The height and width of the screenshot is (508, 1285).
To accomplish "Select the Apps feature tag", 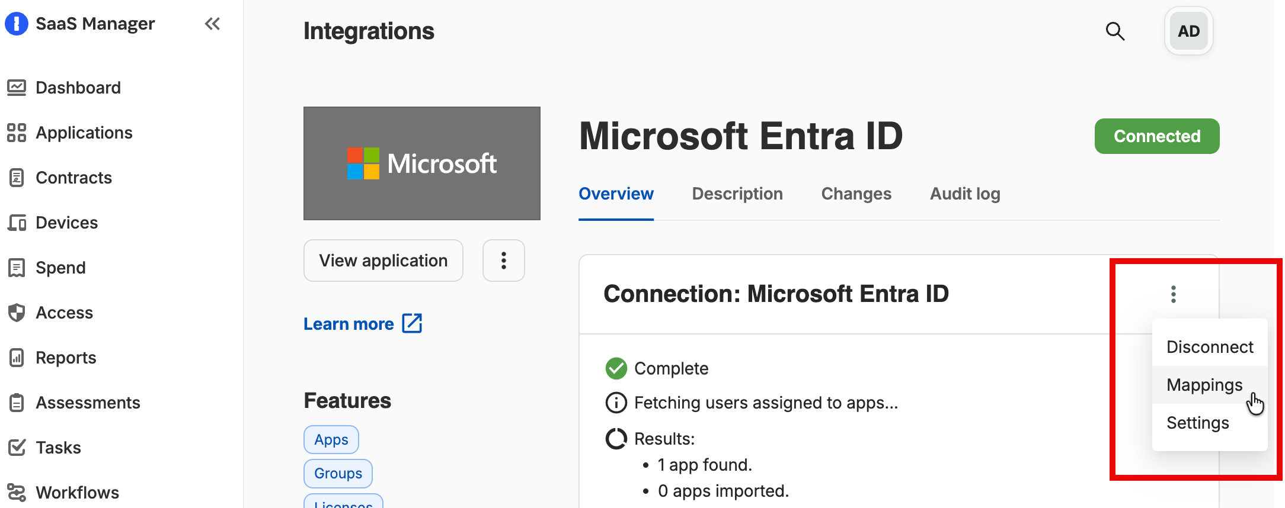I will (x=331, y=440).
